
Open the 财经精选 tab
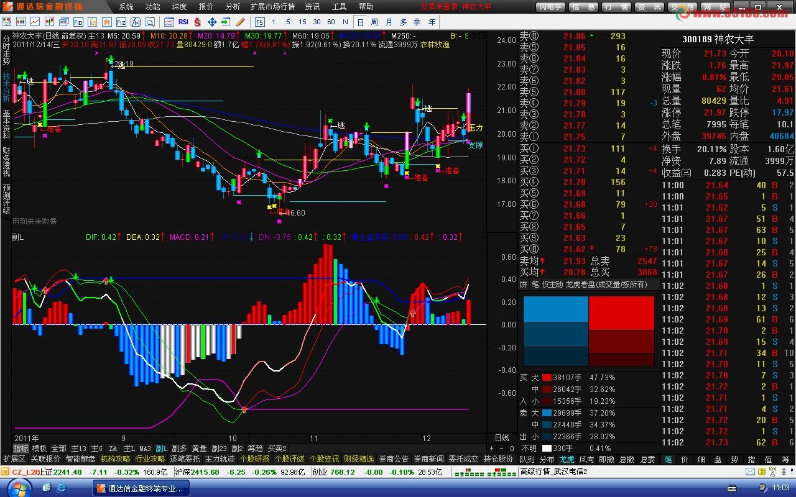pos(359,459)
